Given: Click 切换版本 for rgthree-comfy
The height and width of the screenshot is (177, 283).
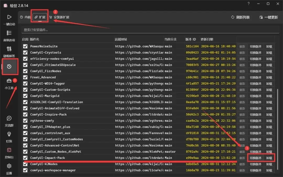Looking at the screenshot, I should tap(255, 121).
